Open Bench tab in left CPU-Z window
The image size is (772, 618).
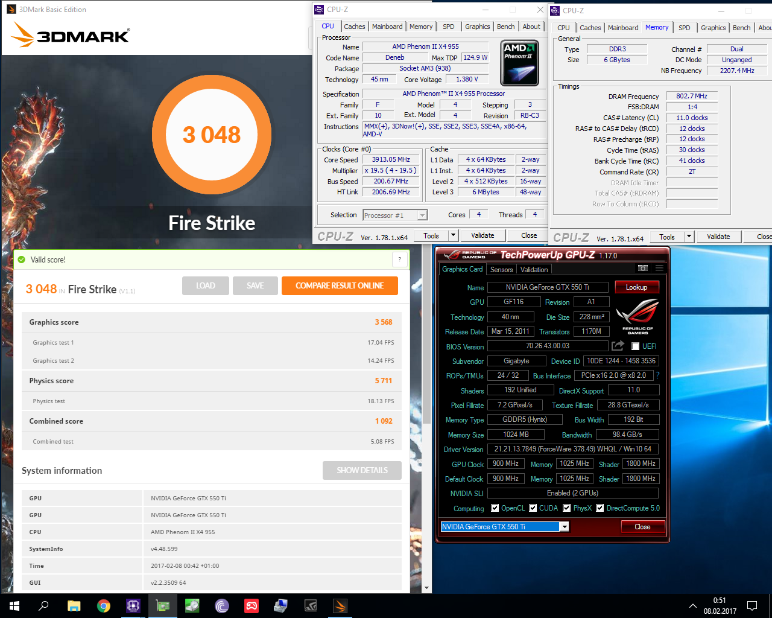pos(506,27)
